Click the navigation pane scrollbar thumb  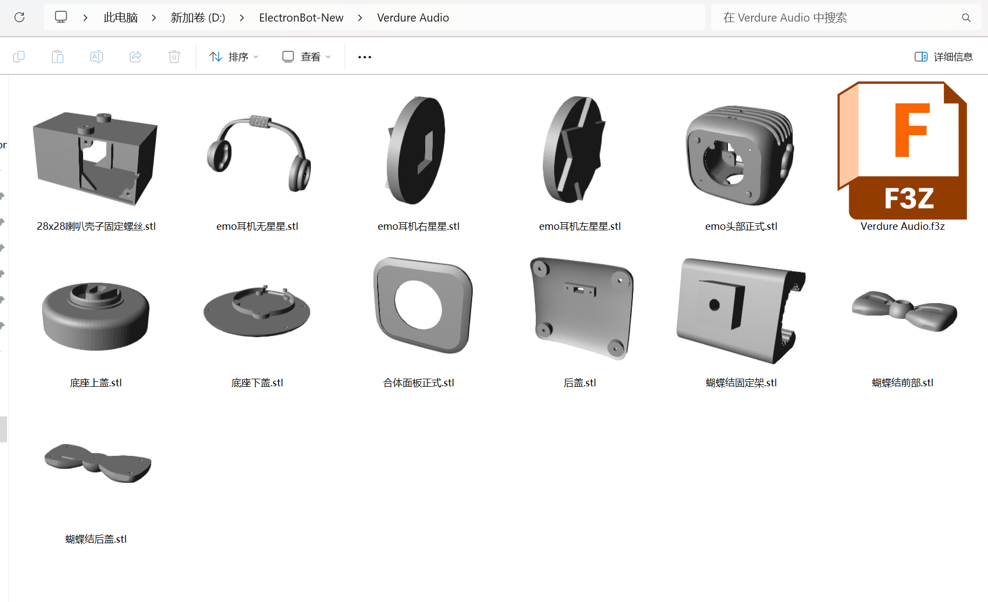tap(3, 429)
